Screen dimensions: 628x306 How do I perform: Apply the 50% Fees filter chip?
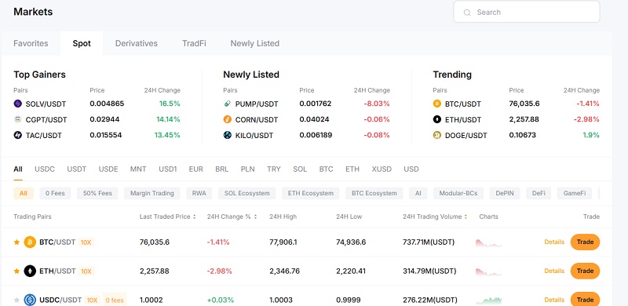(97, 193)
